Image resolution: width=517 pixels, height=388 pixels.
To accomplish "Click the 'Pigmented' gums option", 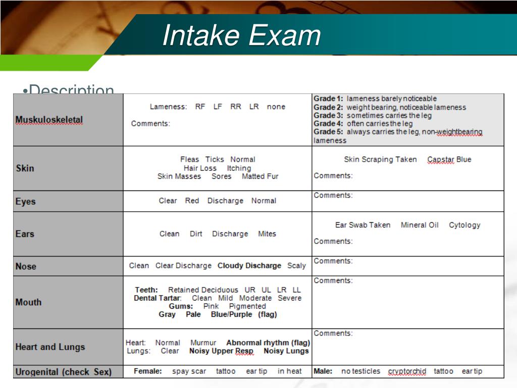I will [x=247, y=306].
